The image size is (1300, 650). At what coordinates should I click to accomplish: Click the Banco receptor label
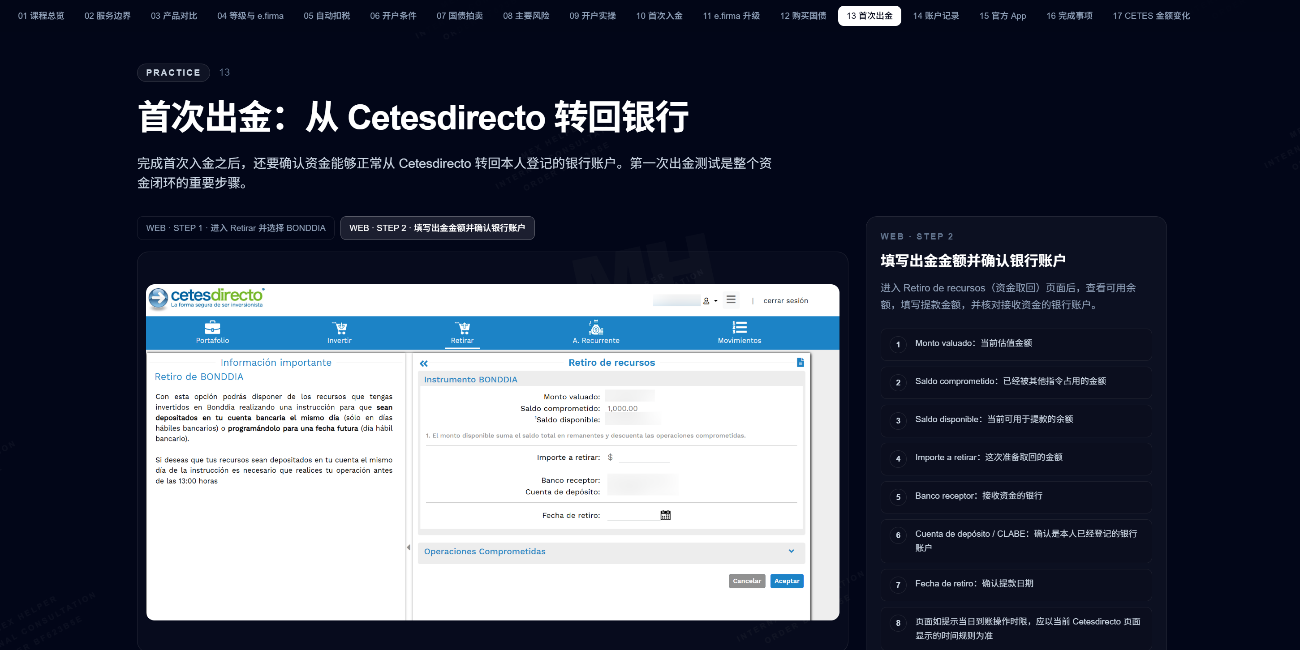[571, 481]
